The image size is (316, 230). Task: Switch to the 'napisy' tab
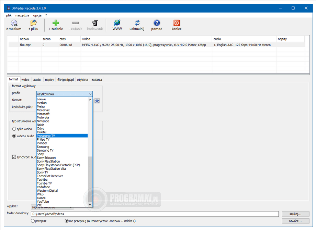(x=49, y=80)
